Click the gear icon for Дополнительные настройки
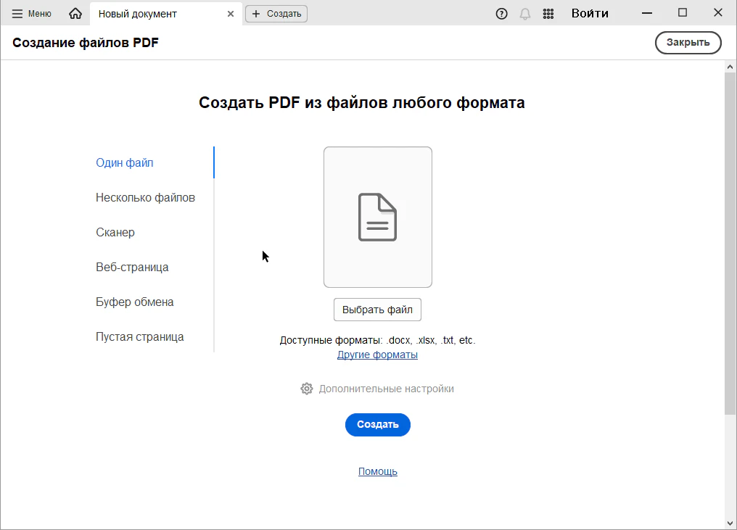 pyautogui.click(x=307, y=389)
